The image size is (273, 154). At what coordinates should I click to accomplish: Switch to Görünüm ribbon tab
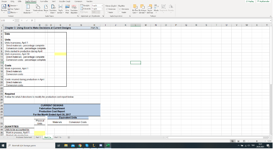pyautogui.click(x=78, y=1)
